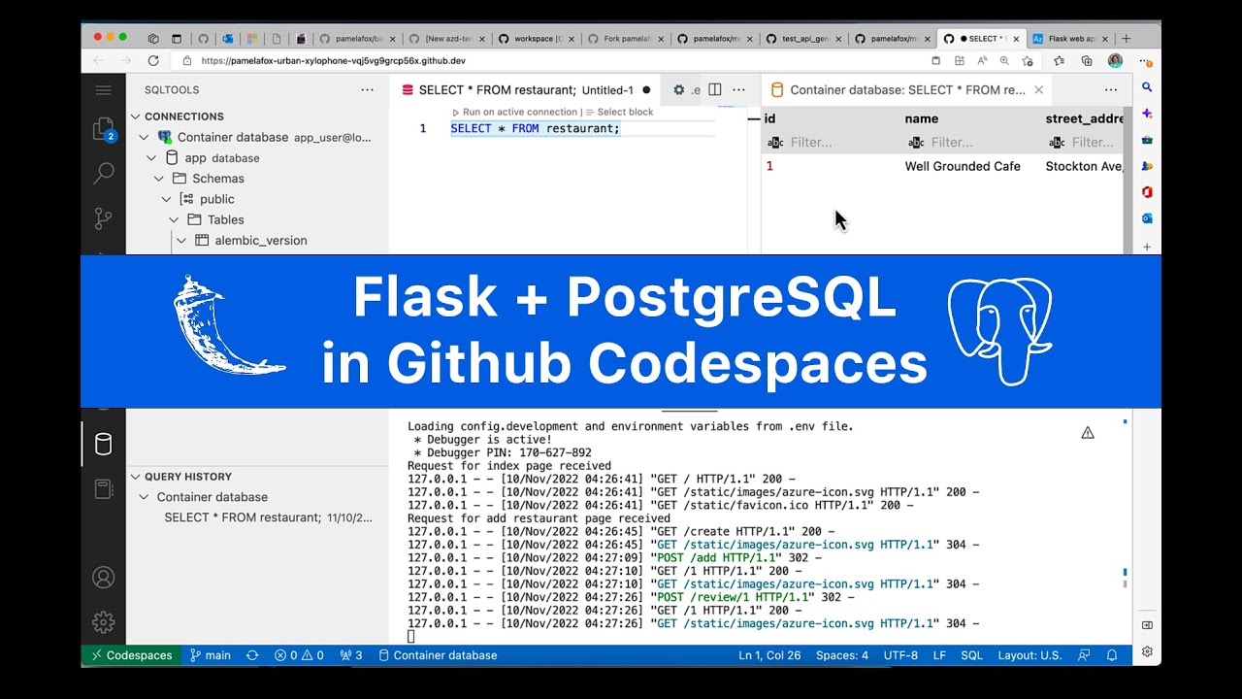Image resolution: width=1242 pixels, height=699 pixels.
Task: Collapse the QUERY HISTORY section
Action: pos(136,477)
